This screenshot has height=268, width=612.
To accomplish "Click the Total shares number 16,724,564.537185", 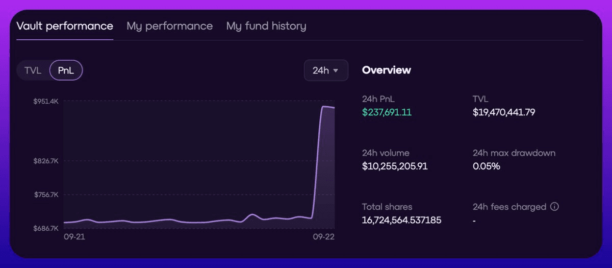I will (x=401, y=220).
